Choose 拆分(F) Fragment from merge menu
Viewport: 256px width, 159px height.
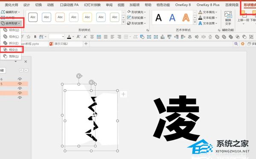(x=12, y=43)
